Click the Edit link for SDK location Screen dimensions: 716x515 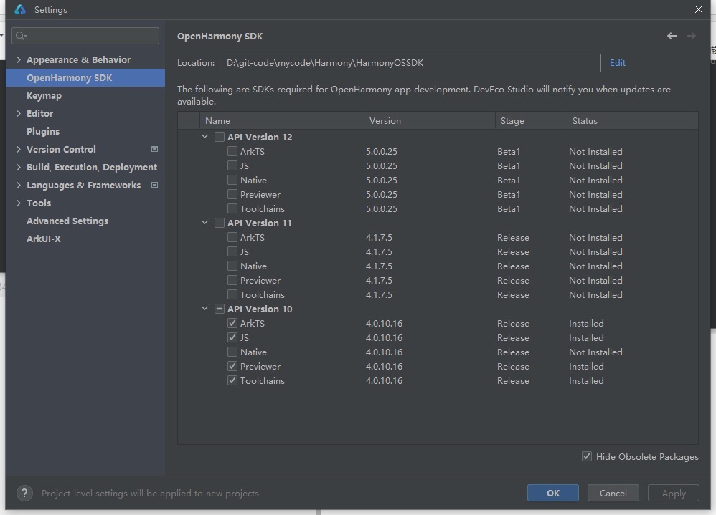tap(618, 63)
